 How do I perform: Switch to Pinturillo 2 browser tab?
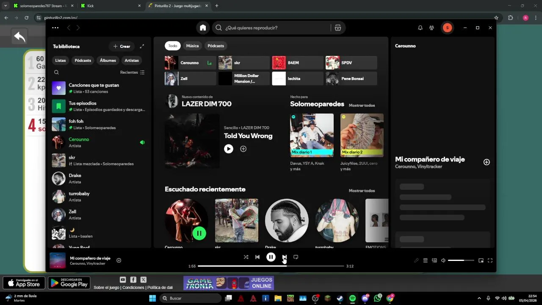click(178, 6)
